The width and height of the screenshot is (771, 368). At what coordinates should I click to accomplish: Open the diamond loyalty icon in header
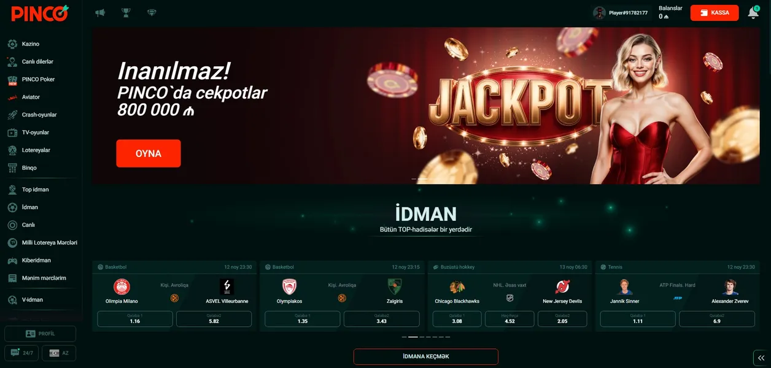tap(152, 12)
